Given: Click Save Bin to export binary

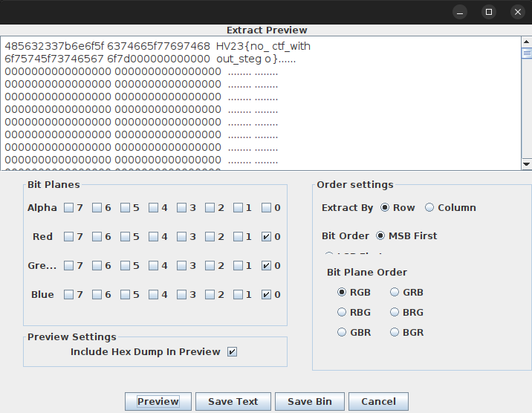Looking at the screenshot, I should [x=309, y=401].
